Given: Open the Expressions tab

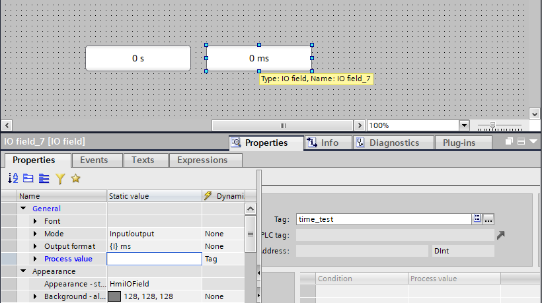Looking at the screenshot, I should [202, 160].
